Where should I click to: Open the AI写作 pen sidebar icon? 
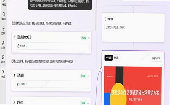(3, 43)
